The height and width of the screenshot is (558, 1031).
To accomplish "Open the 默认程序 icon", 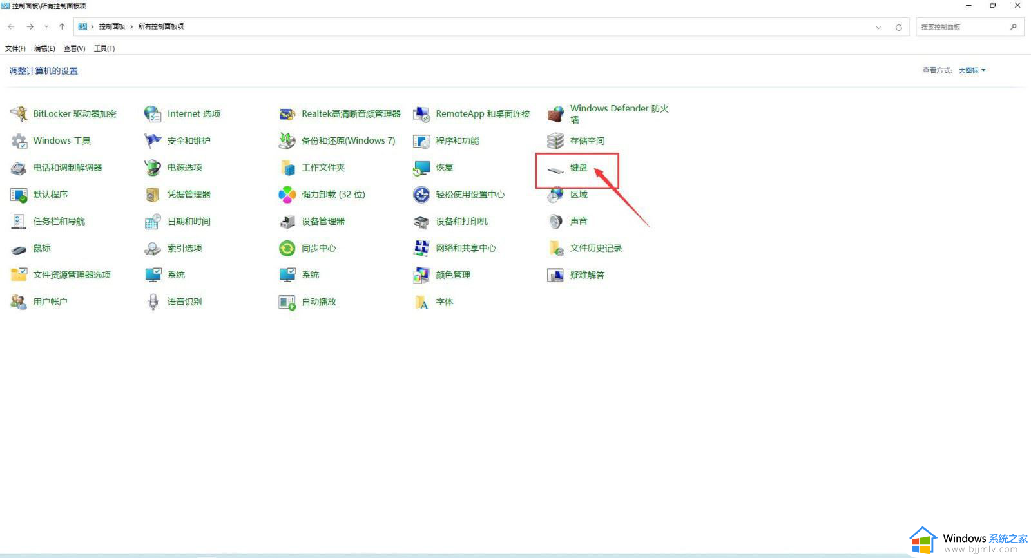I will coord(19,195).
